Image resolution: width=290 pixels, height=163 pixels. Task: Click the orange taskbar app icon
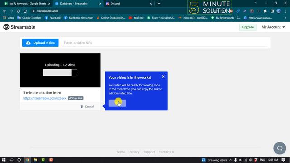[x=51, y=160]
